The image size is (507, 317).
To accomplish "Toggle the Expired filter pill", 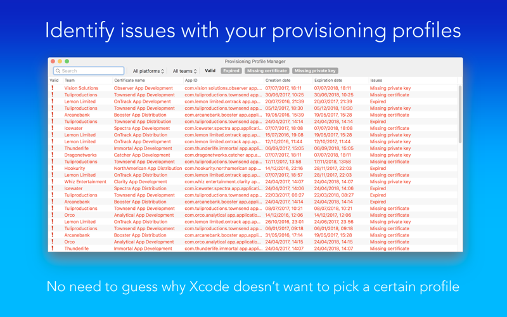I will pyautogui.click(x=231, y=70).
